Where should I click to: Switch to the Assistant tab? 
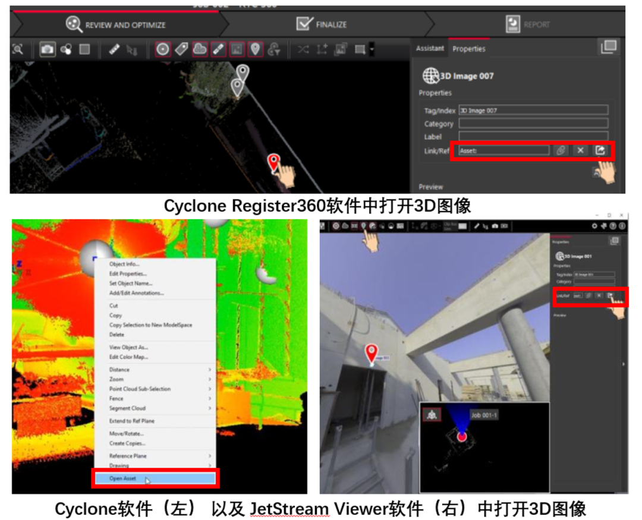coord(430,48)
